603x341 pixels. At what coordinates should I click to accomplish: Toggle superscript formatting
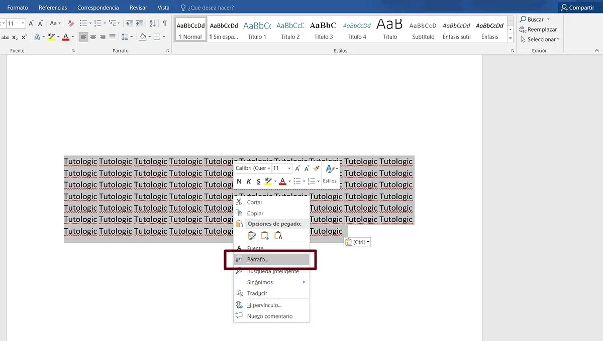(24, 37)
